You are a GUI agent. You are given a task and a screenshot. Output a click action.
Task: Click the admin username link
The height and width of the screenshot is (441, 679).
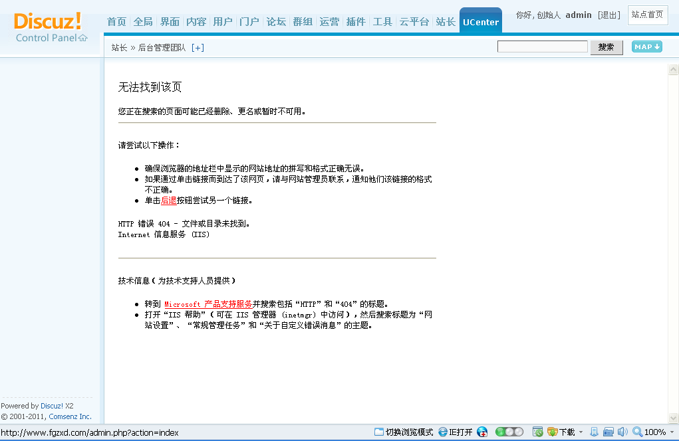click(579, 15)
